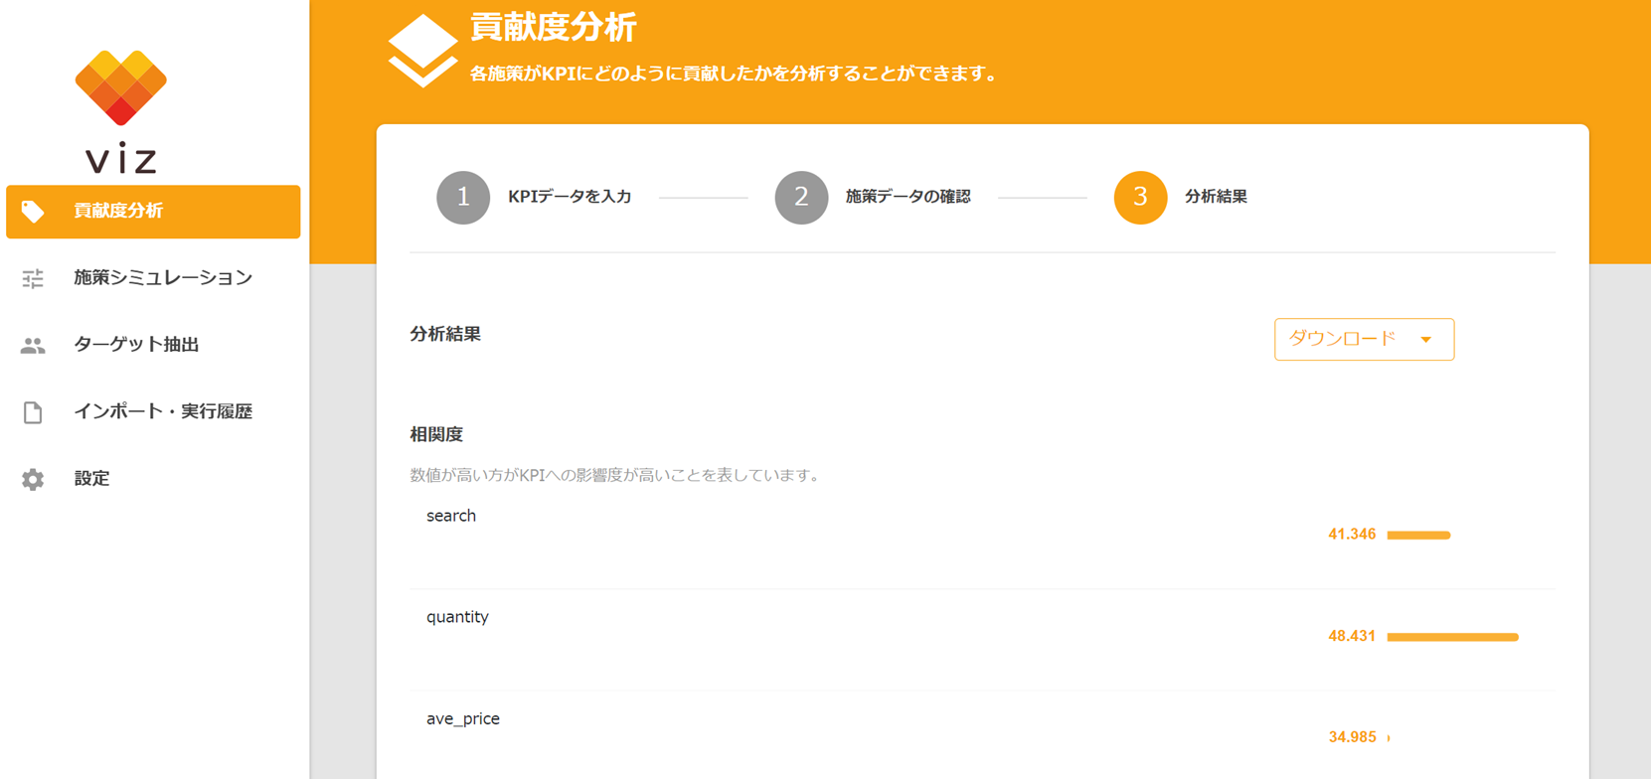
Task: Click the tag icon beside 貢献度分析
Action: [x=33, y=211]
